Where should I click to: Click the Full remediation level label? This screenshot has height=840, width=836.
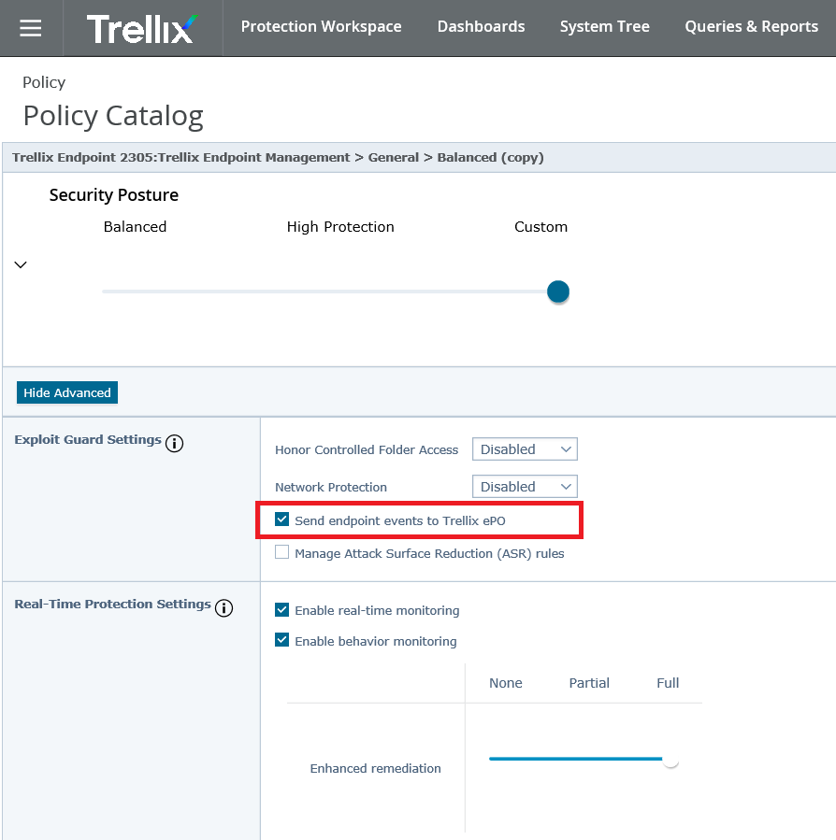(x=668, y=683)
